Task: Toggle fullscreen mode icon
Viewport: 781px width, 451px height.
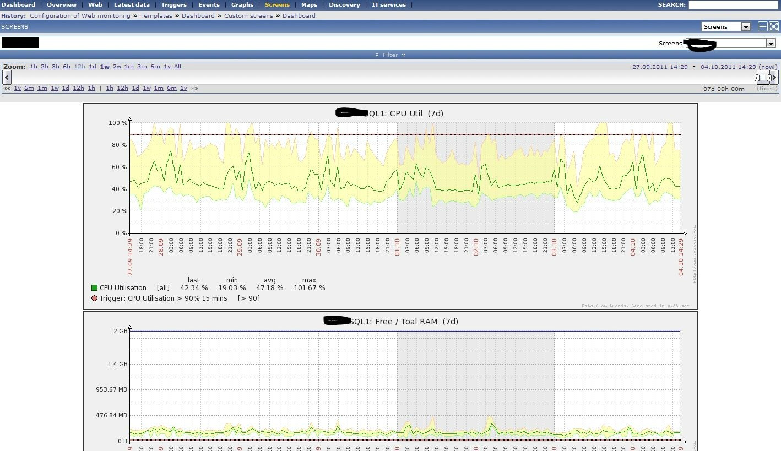Action: click(774, 26)
